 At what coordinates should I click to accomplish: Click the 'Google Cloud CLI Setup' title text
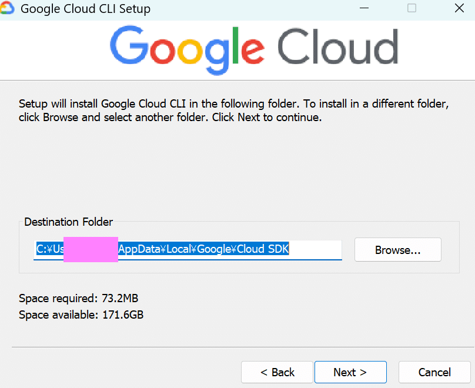point(85,8)
